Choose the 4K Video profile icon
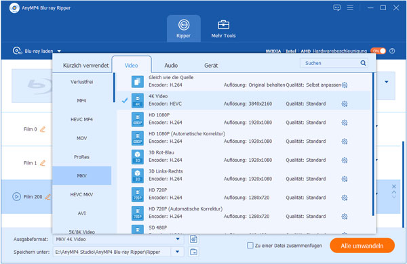This screenshot has width=407, height=264. pyautogui.click(x=137, y=100)
